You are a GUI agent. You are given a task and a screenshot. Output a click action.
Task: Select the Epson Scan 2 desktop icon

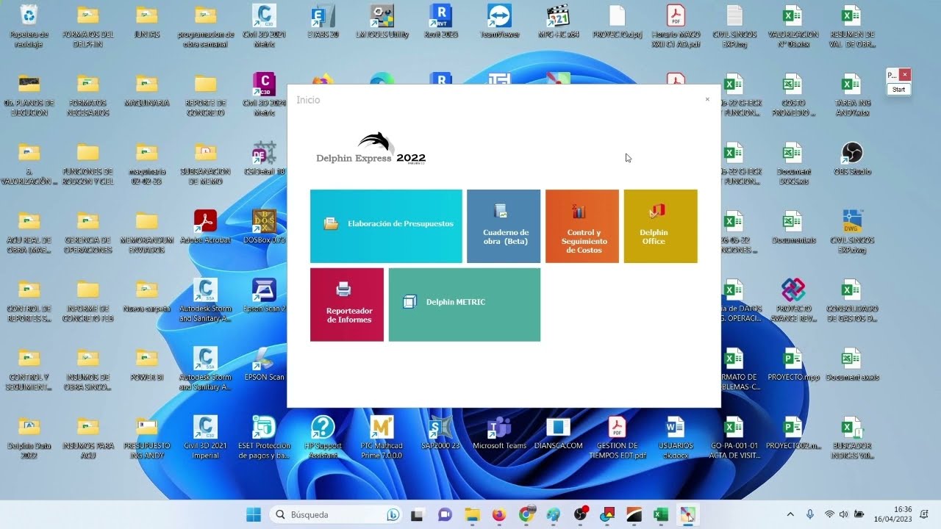pos(265,295)
